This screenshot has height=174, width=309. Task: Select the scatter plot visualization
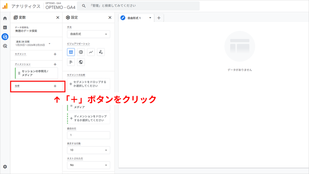coord(100,52)
